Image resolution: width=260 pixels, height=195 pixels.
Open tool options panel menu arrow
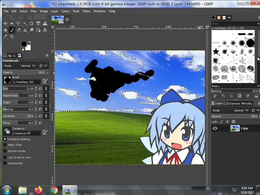(x=47, y=55)
